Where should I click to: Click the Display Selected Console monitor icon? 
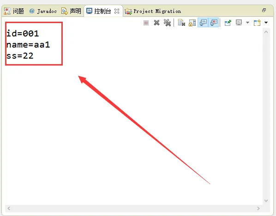pyautogui.click(x=239, y=23)
